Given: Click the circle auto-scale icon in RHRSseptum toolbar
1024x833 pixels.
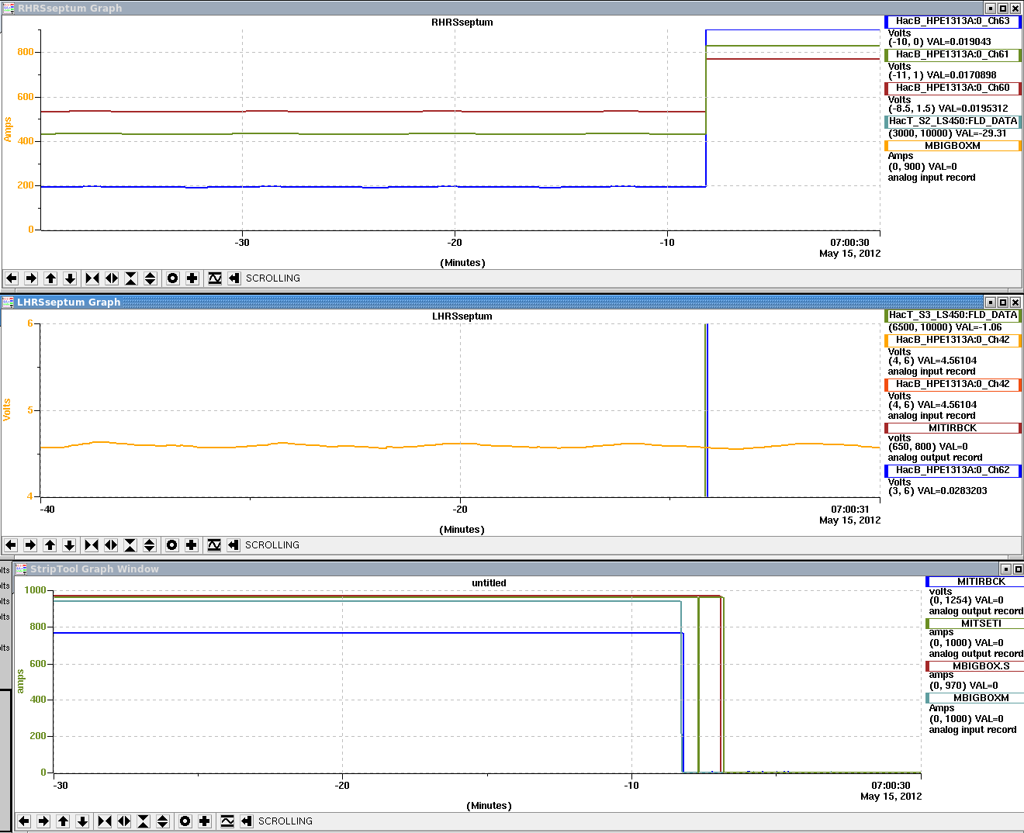Looking at the screenshot, I should pyautogui.click(x=173, y=278).
